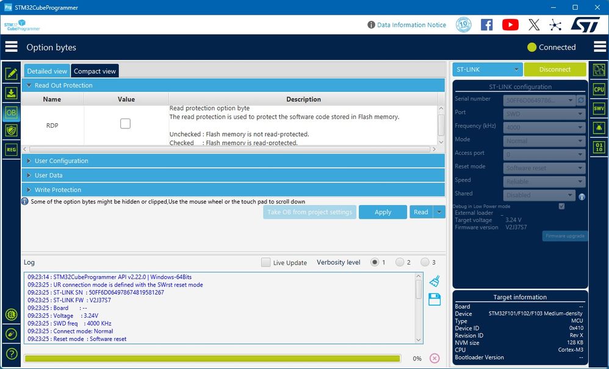Open the Memory & File editing pencil icon
Viewport: 609px width, 369px height.
(11, 74)
